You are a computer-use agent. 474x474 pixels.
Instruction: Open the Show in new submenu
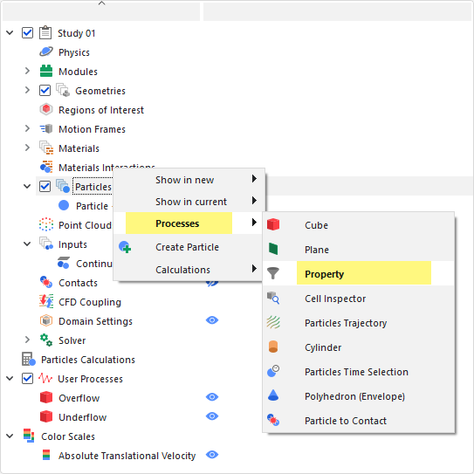[x=189, y=180]
